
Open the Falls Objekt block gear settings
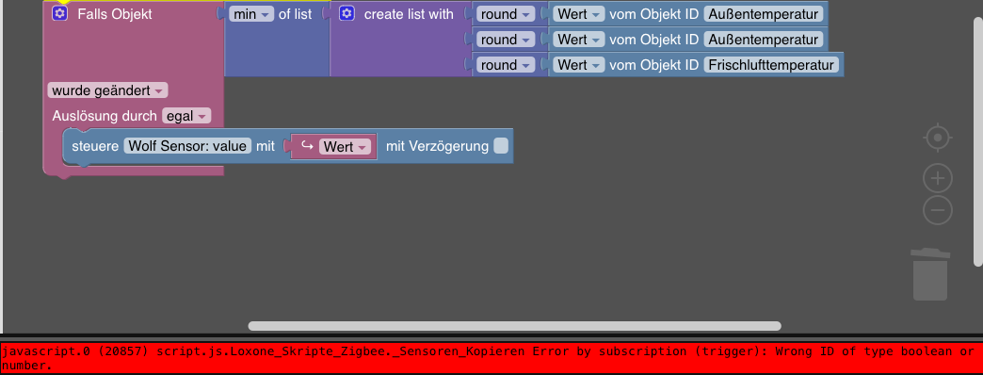point(59,13)
